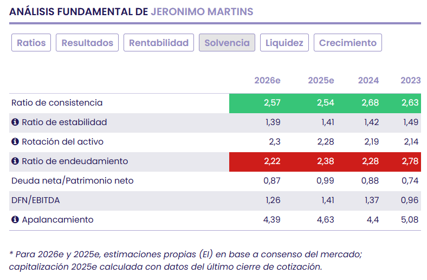This screenshot has width=427, height=280.
Task: Select the Rentabilidad tab
Action: [x=159, y=43]
